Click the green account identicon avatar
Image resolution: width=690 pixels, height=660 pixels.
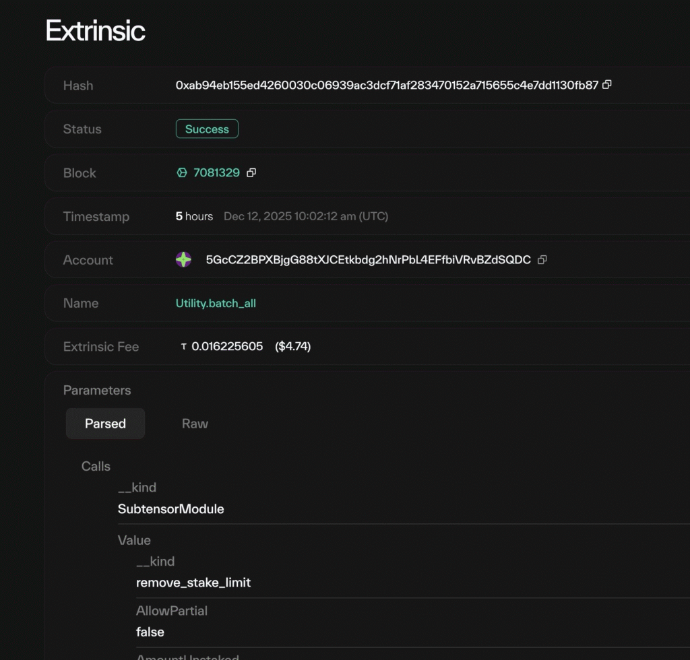pos(183,260)
